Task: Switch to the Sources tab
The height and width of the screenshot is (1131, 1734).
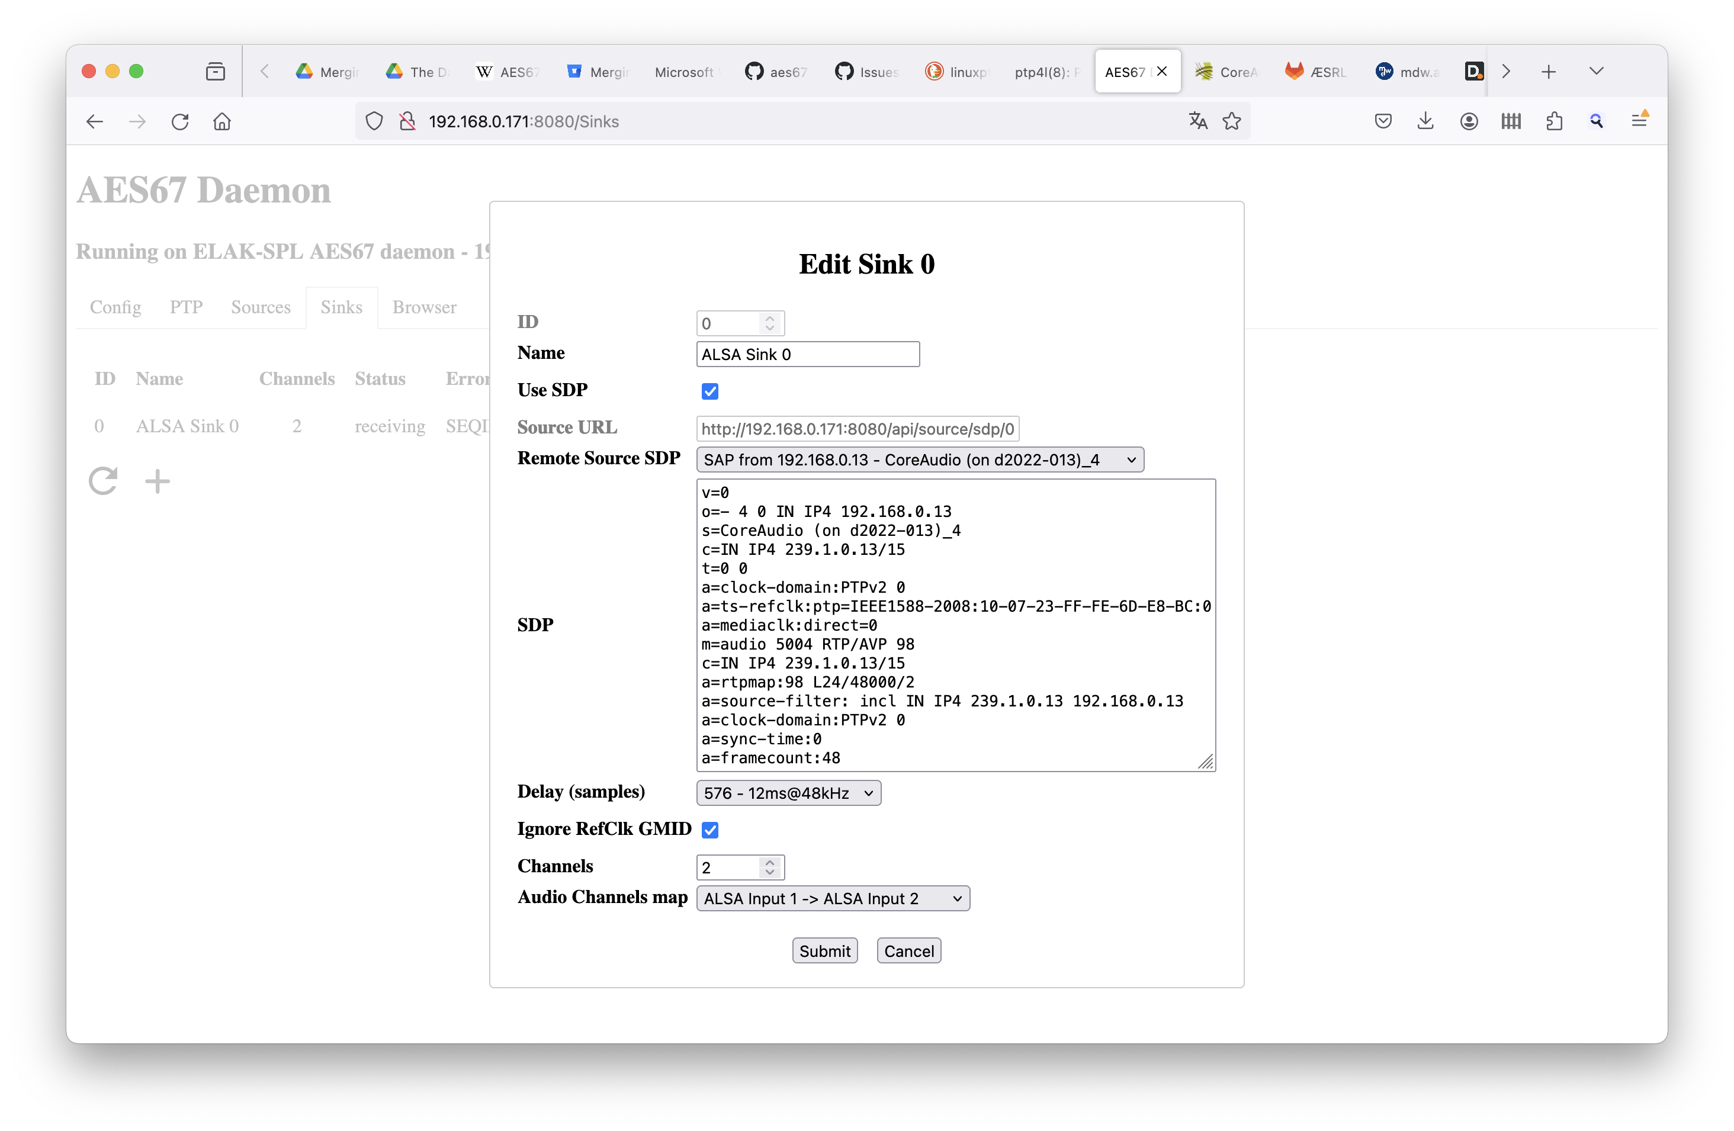Action: pyautogui.click(x=260, y=307)
